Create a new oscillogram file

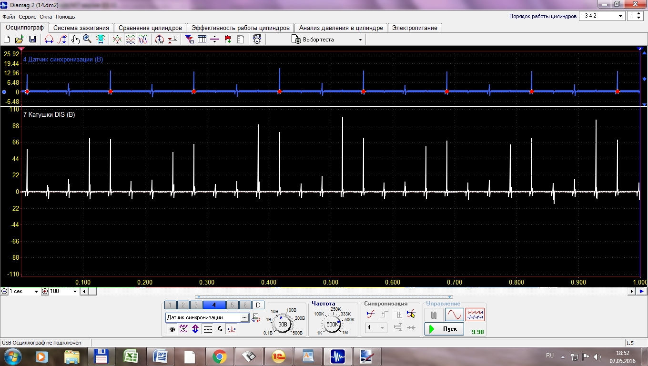click(x=7, y=40)
